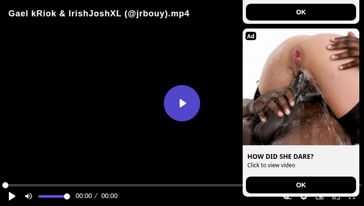Enter fullscreen mode

click(352, 198)
